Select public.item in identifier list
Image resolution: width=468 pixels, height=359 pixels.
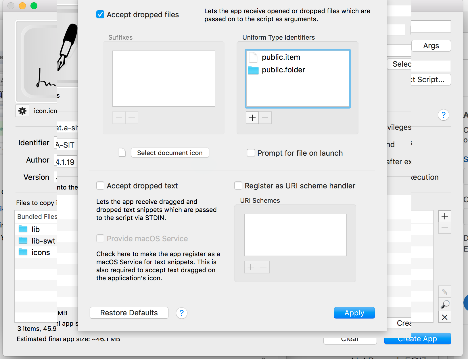(x=281, y=57)
